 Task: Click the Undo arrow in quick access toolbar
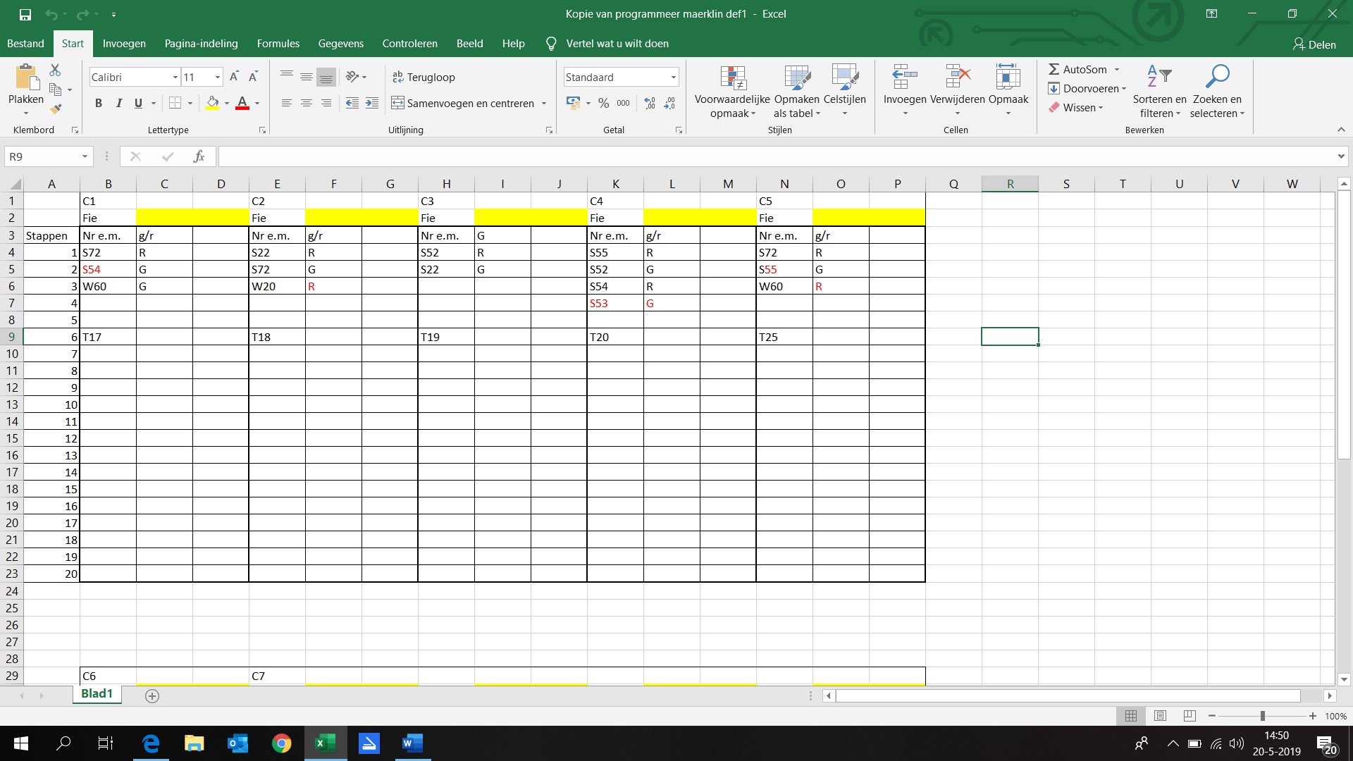[x=51, y=14]
